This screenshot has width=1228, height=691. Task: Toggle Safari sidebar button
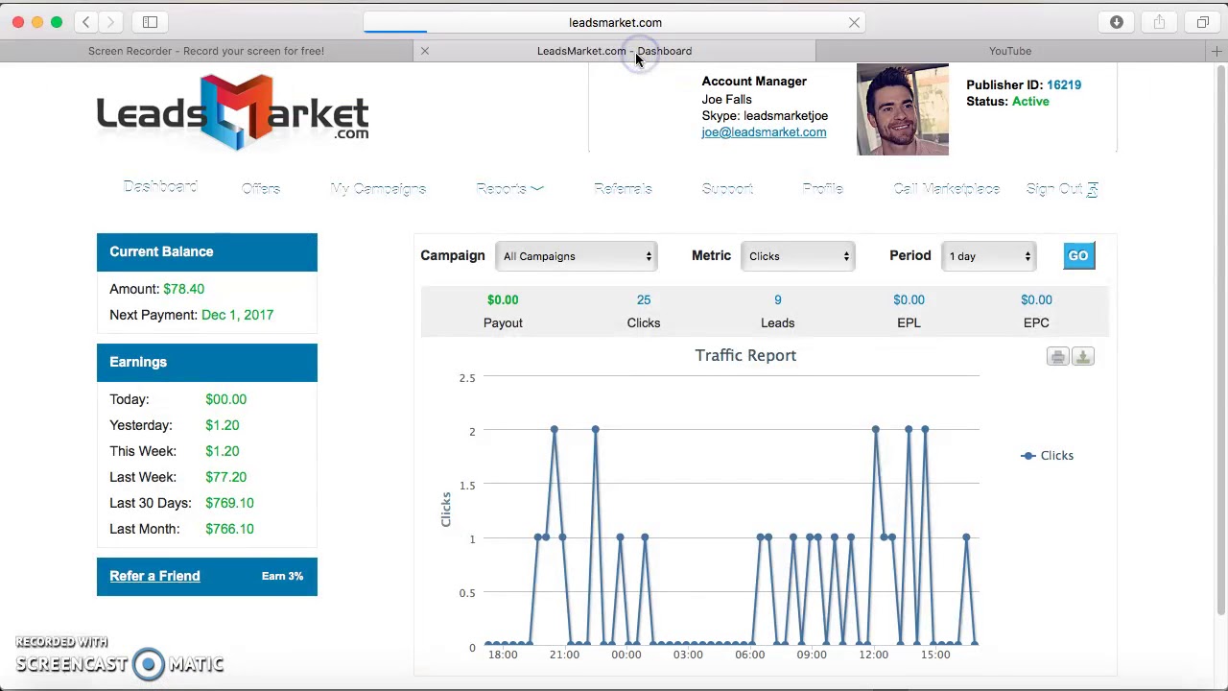point(150,22)
